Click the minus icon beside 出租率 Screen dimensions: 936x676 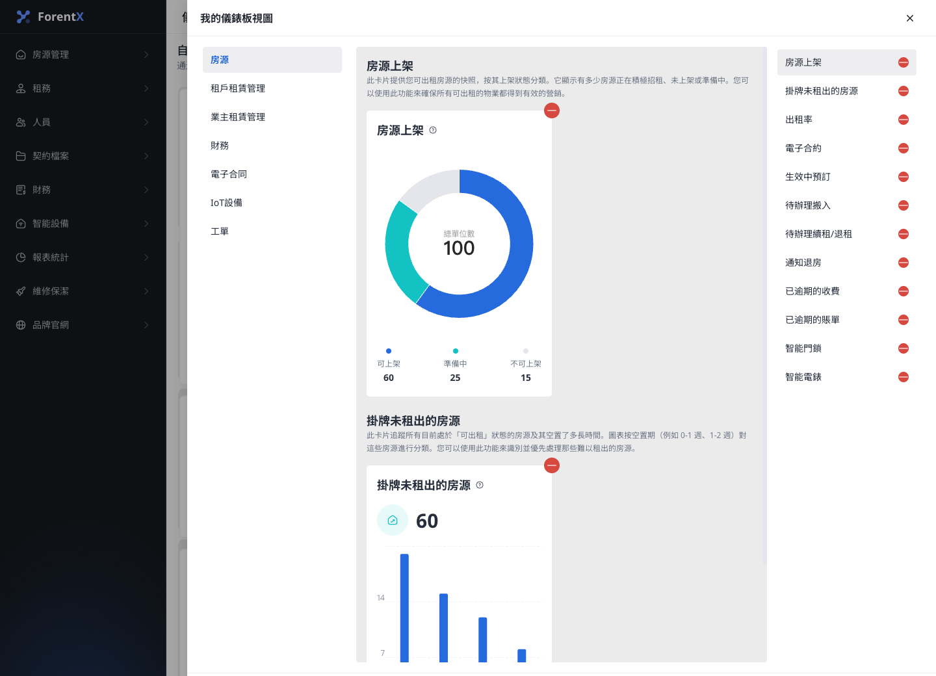(x=903, y=120)
